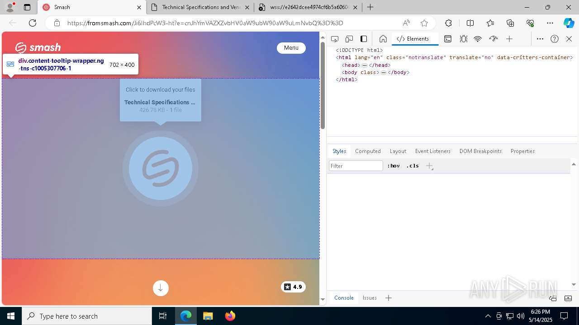Add a tool to the quick view drawer
Viewport: 579px width, 325px height.
coord(389,298)
